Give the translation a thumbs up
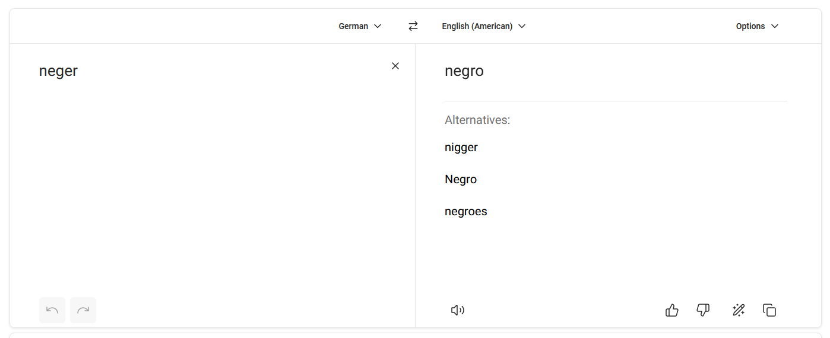Screen dimensions: 830x338 pos(672,310)
